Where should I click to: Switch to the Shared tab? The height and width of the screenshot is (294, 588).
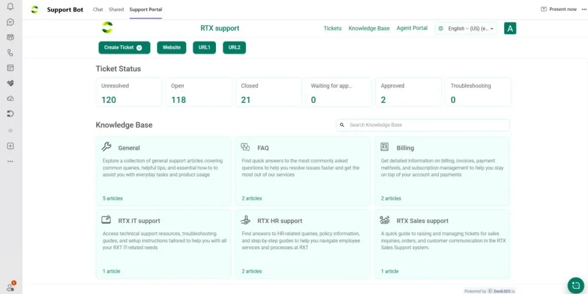point(116,9)
